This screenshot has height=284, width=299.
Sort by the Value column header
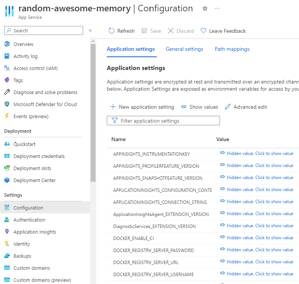coord(223,139)
